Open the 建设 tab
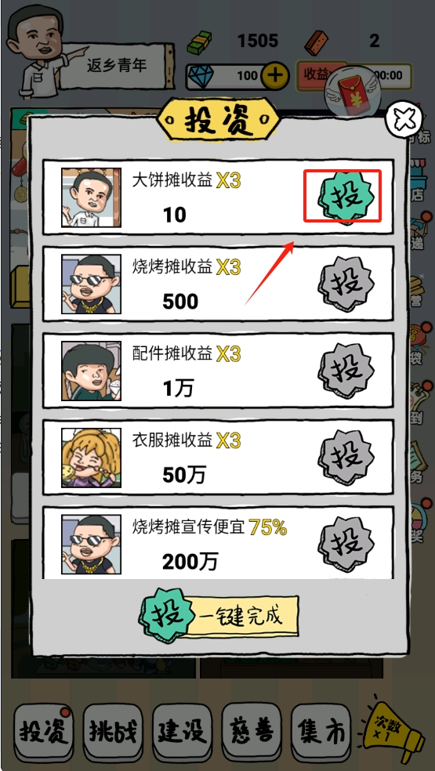This screenshot has height=771, width=435. pyautogui.click(x=182, y=731)
